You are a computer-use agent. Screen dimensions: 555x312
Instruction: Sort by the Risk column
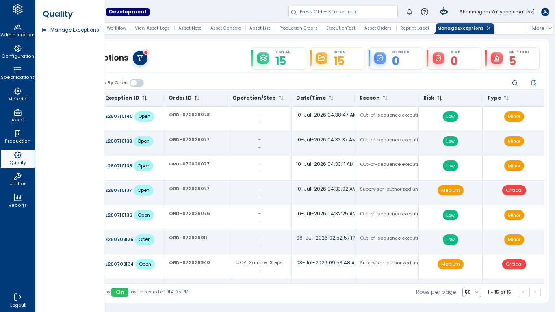439,98
